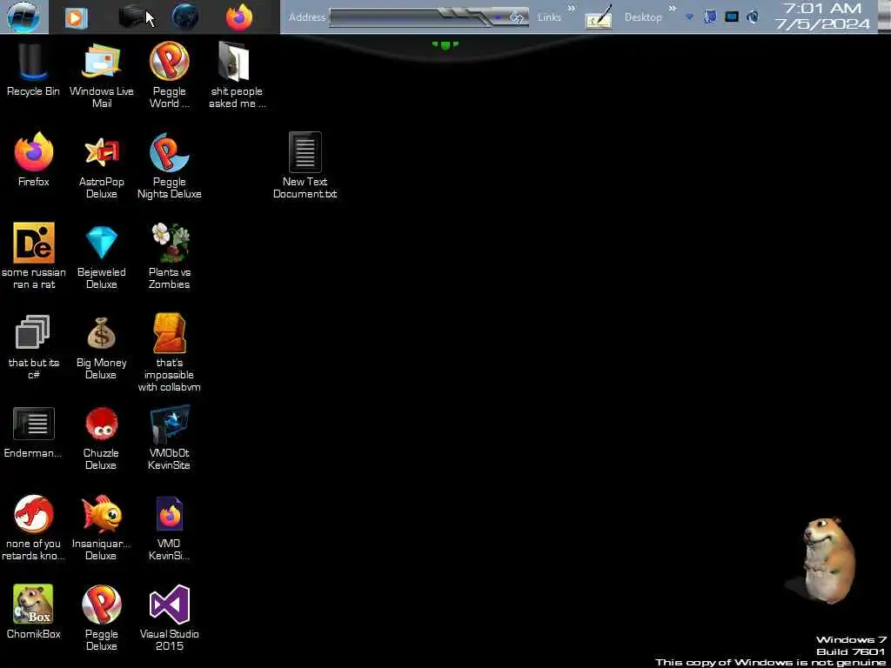Select the Chuzzle Deluxe icon
This screenshot has height=668, width=891.
click(x=102, y=437)
